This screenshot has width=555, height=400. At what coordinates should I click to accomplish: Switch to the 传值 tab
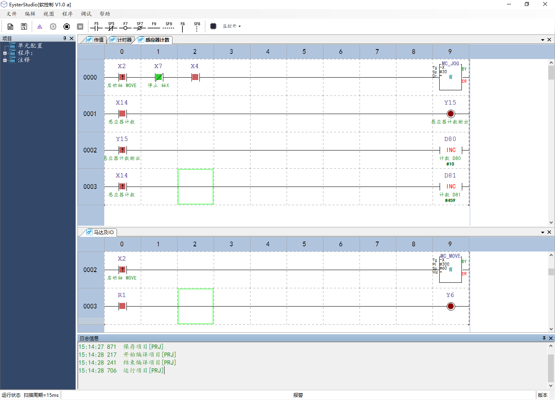[95, 40]
